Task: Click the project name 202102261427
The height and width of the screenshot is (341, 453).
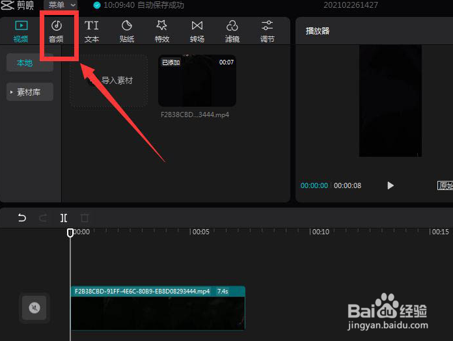Action: (350, 5)
